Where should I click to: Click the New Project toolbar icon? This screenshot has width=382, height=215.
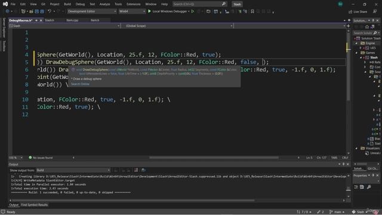coord(23,11)
